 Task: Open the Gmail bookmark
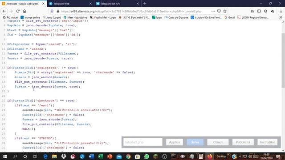coord(230,17)
